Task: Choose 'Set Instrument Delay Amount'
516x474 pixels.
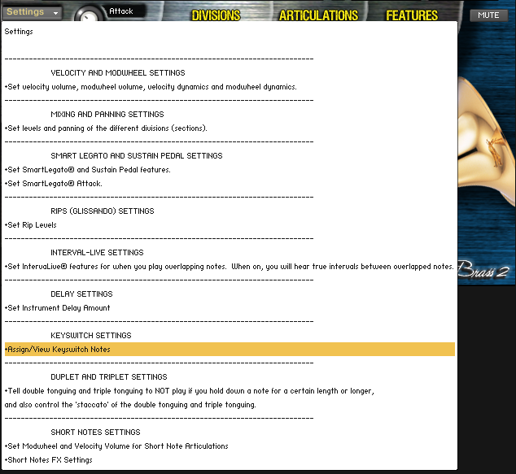Action: point(230,307)
